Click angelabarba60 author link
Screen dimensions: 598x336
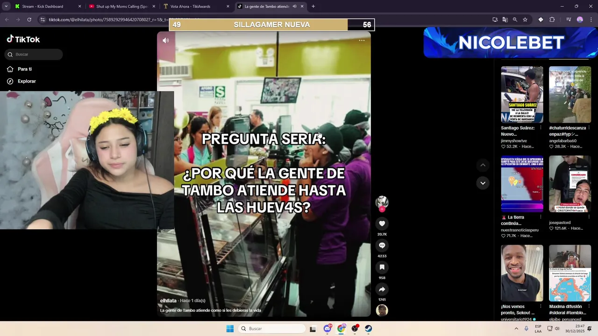tap(563, 140)
